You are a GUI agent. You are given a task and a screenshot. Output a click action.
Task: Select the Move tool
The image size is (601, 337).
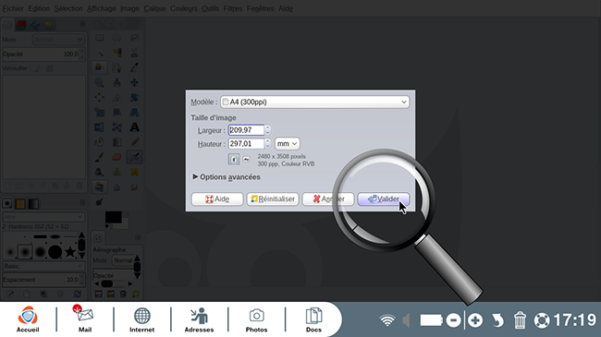135,82
